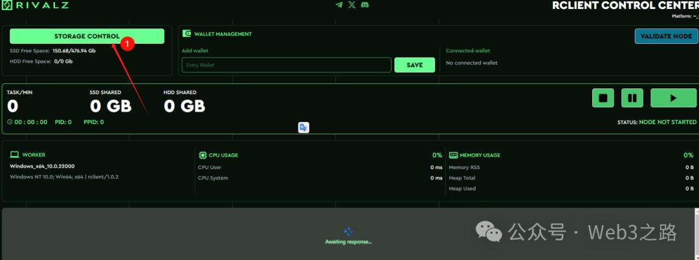Click the Rivalz logo icon
The height and width of the screenshot is (260, 699).
[x=8, y=5]
